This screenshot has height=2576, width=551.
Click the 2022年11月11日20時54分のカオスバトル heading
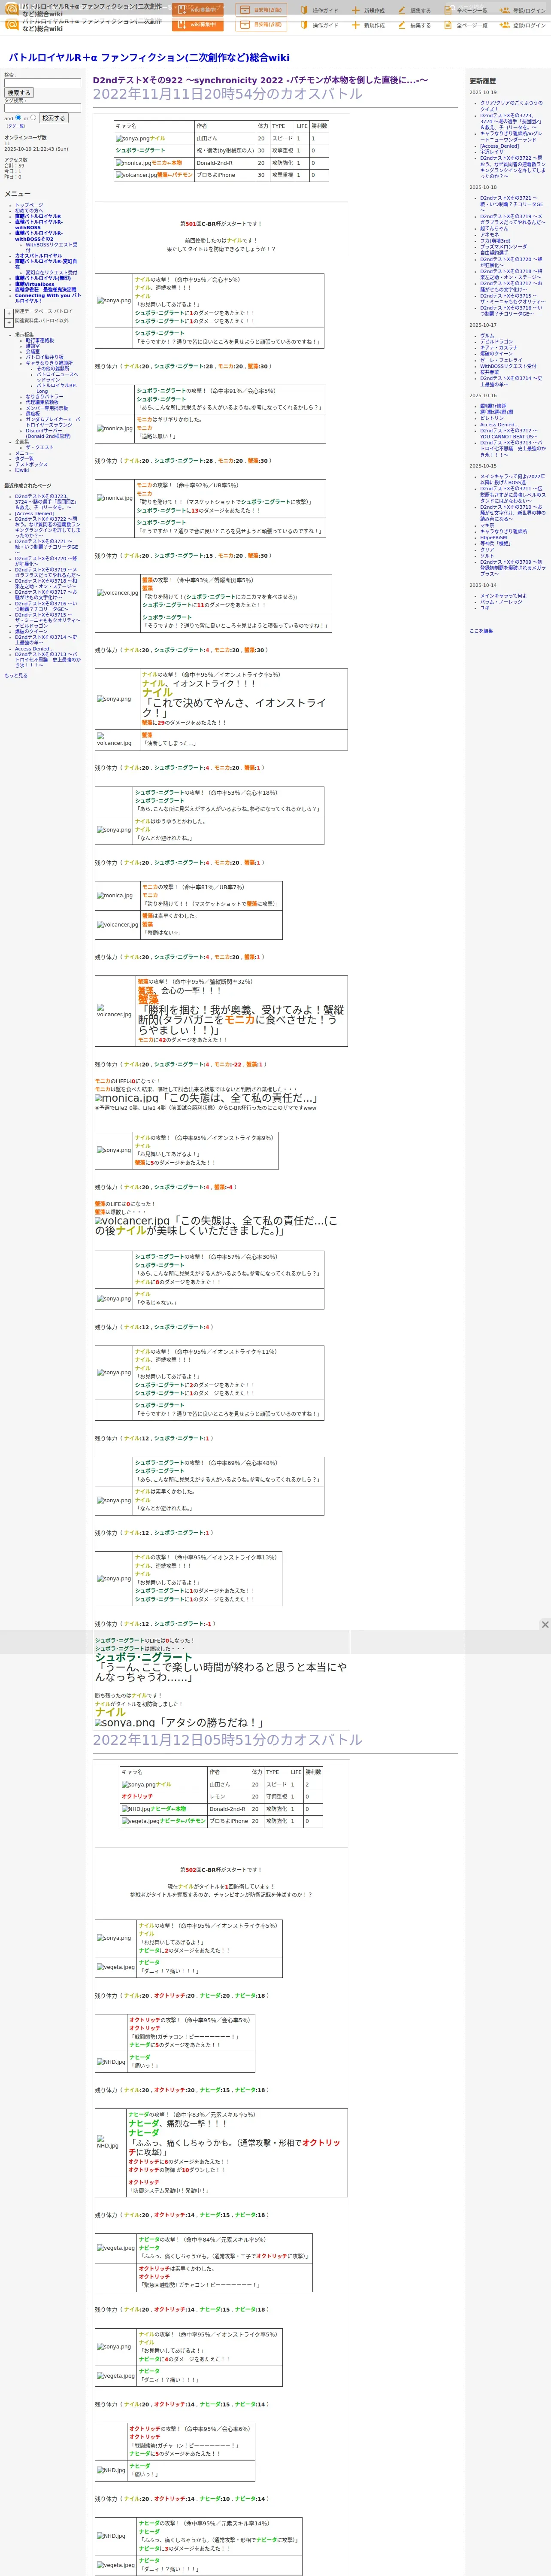228,95
